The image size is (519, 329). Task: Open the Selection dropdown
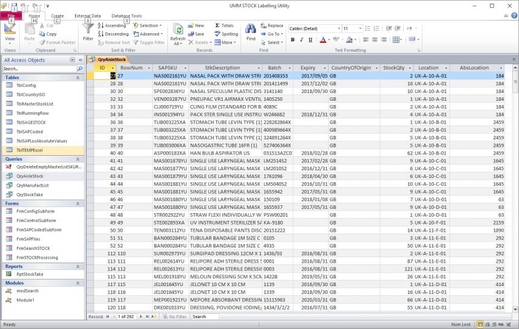(147, 25)
